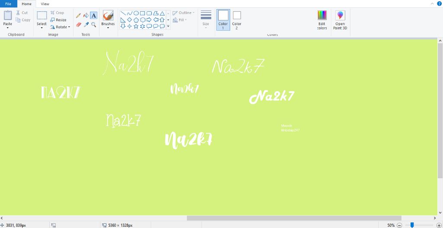Click the vertical scrollbar down arrow

point(440,213)
